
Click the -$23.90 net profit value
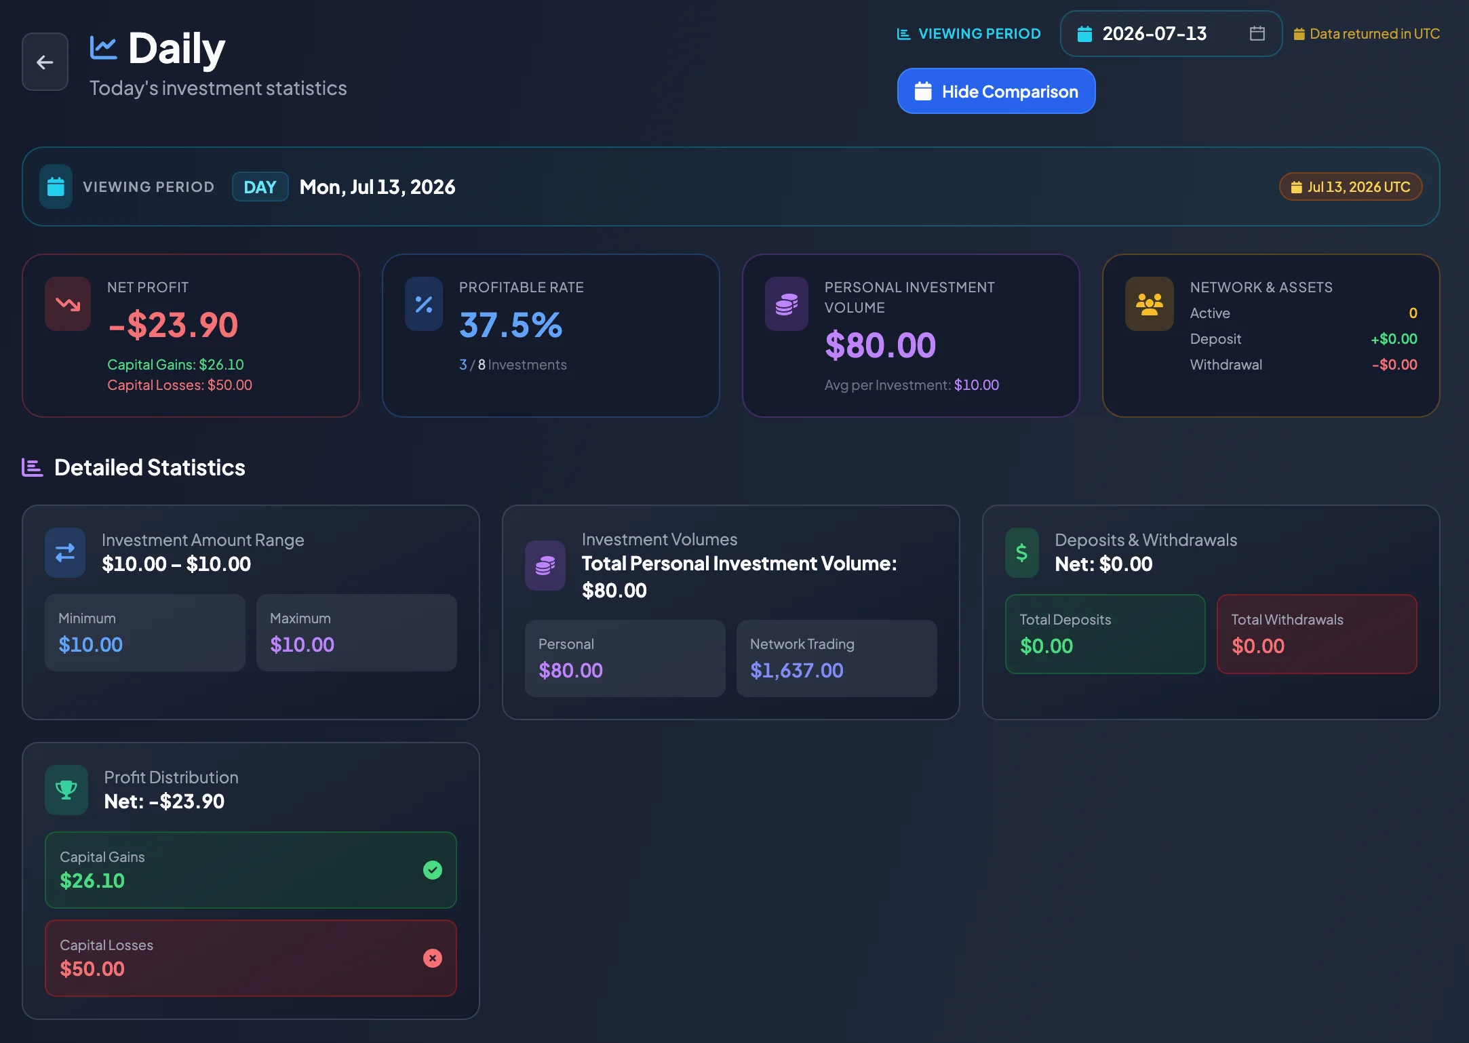pyautogui.click(x=173, y=325)
